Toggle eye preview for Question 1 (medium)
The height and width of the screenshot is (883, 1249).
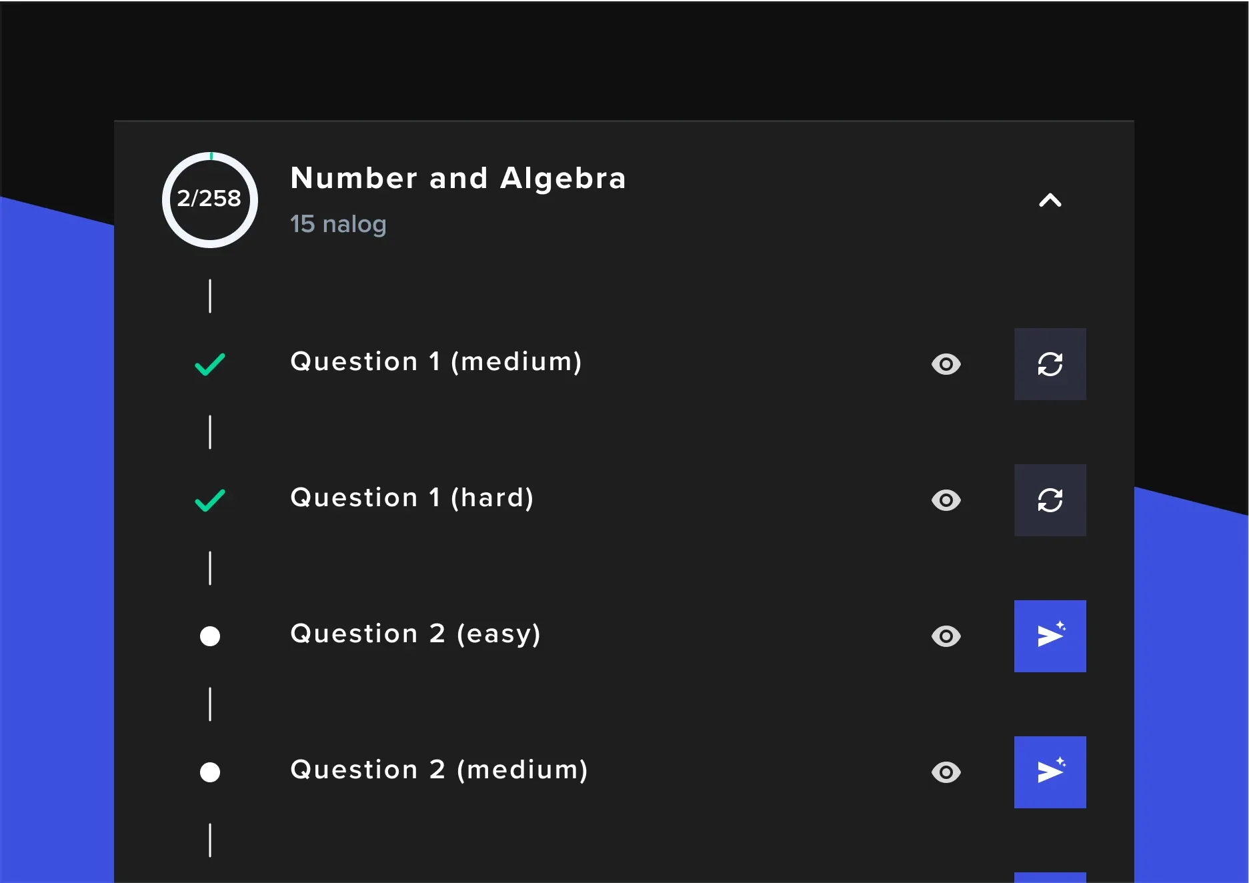pyautogui.click(x=946, y=364)
